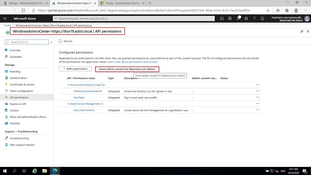Screen dimensions: 311x175
Task: Refresh the permissions list
Action: [66, 41]
